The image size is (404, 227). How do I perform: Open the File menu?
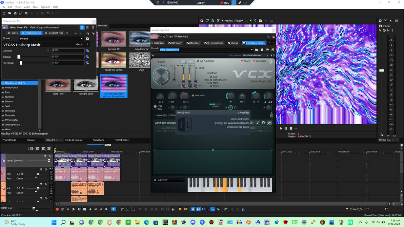(x=3, y=7)
